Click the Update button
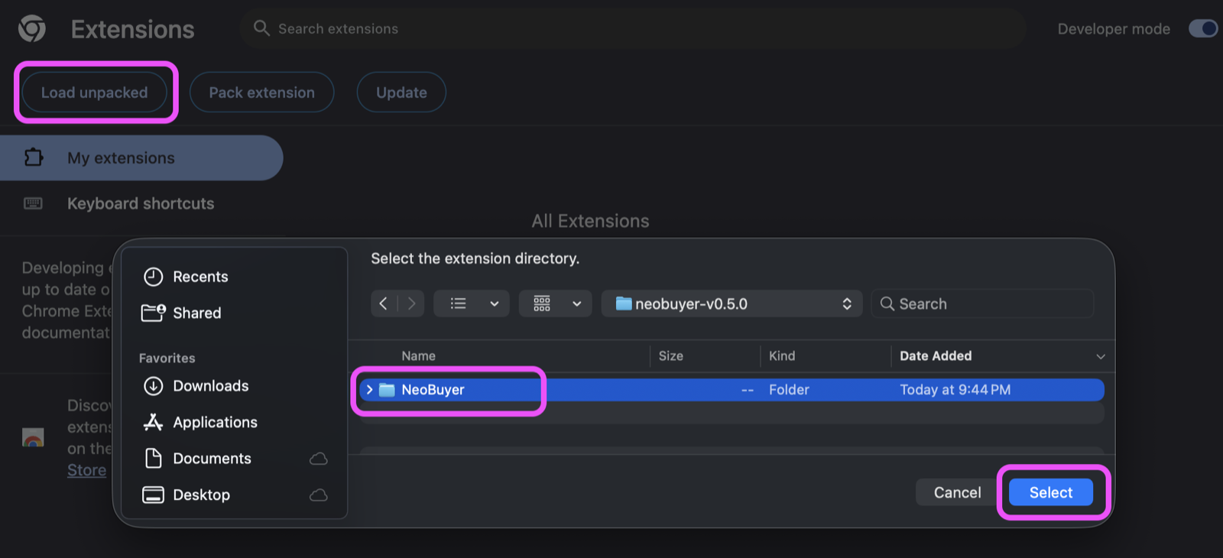 click(x=401, y=92)
